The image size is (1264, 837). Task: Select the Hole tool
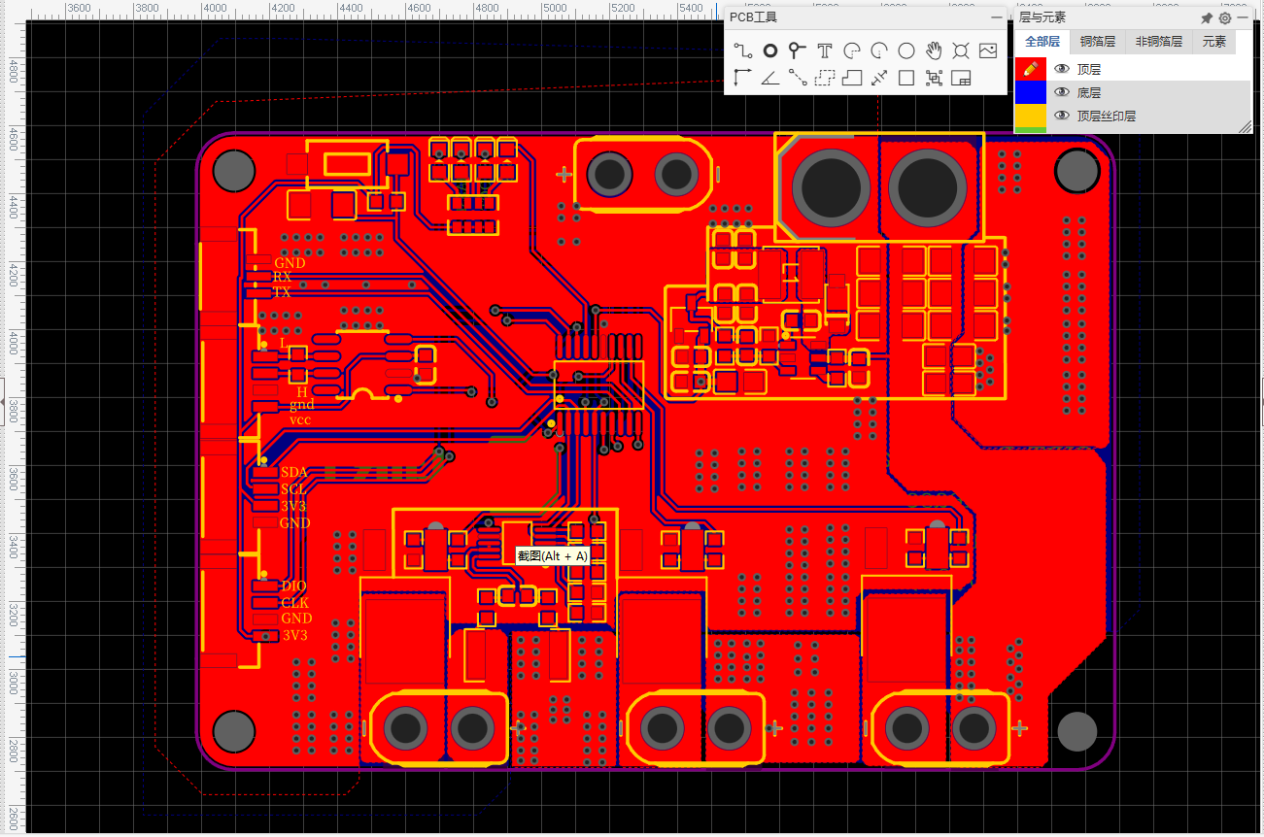point(961,51)
